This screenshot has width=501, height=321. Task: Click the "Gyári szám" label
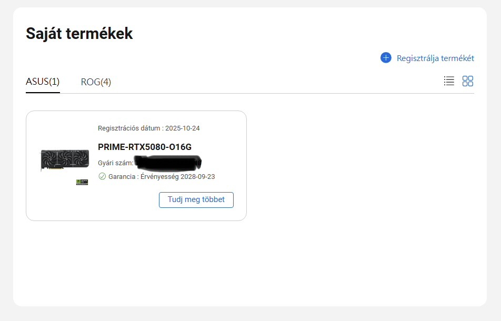click(115, 163)
